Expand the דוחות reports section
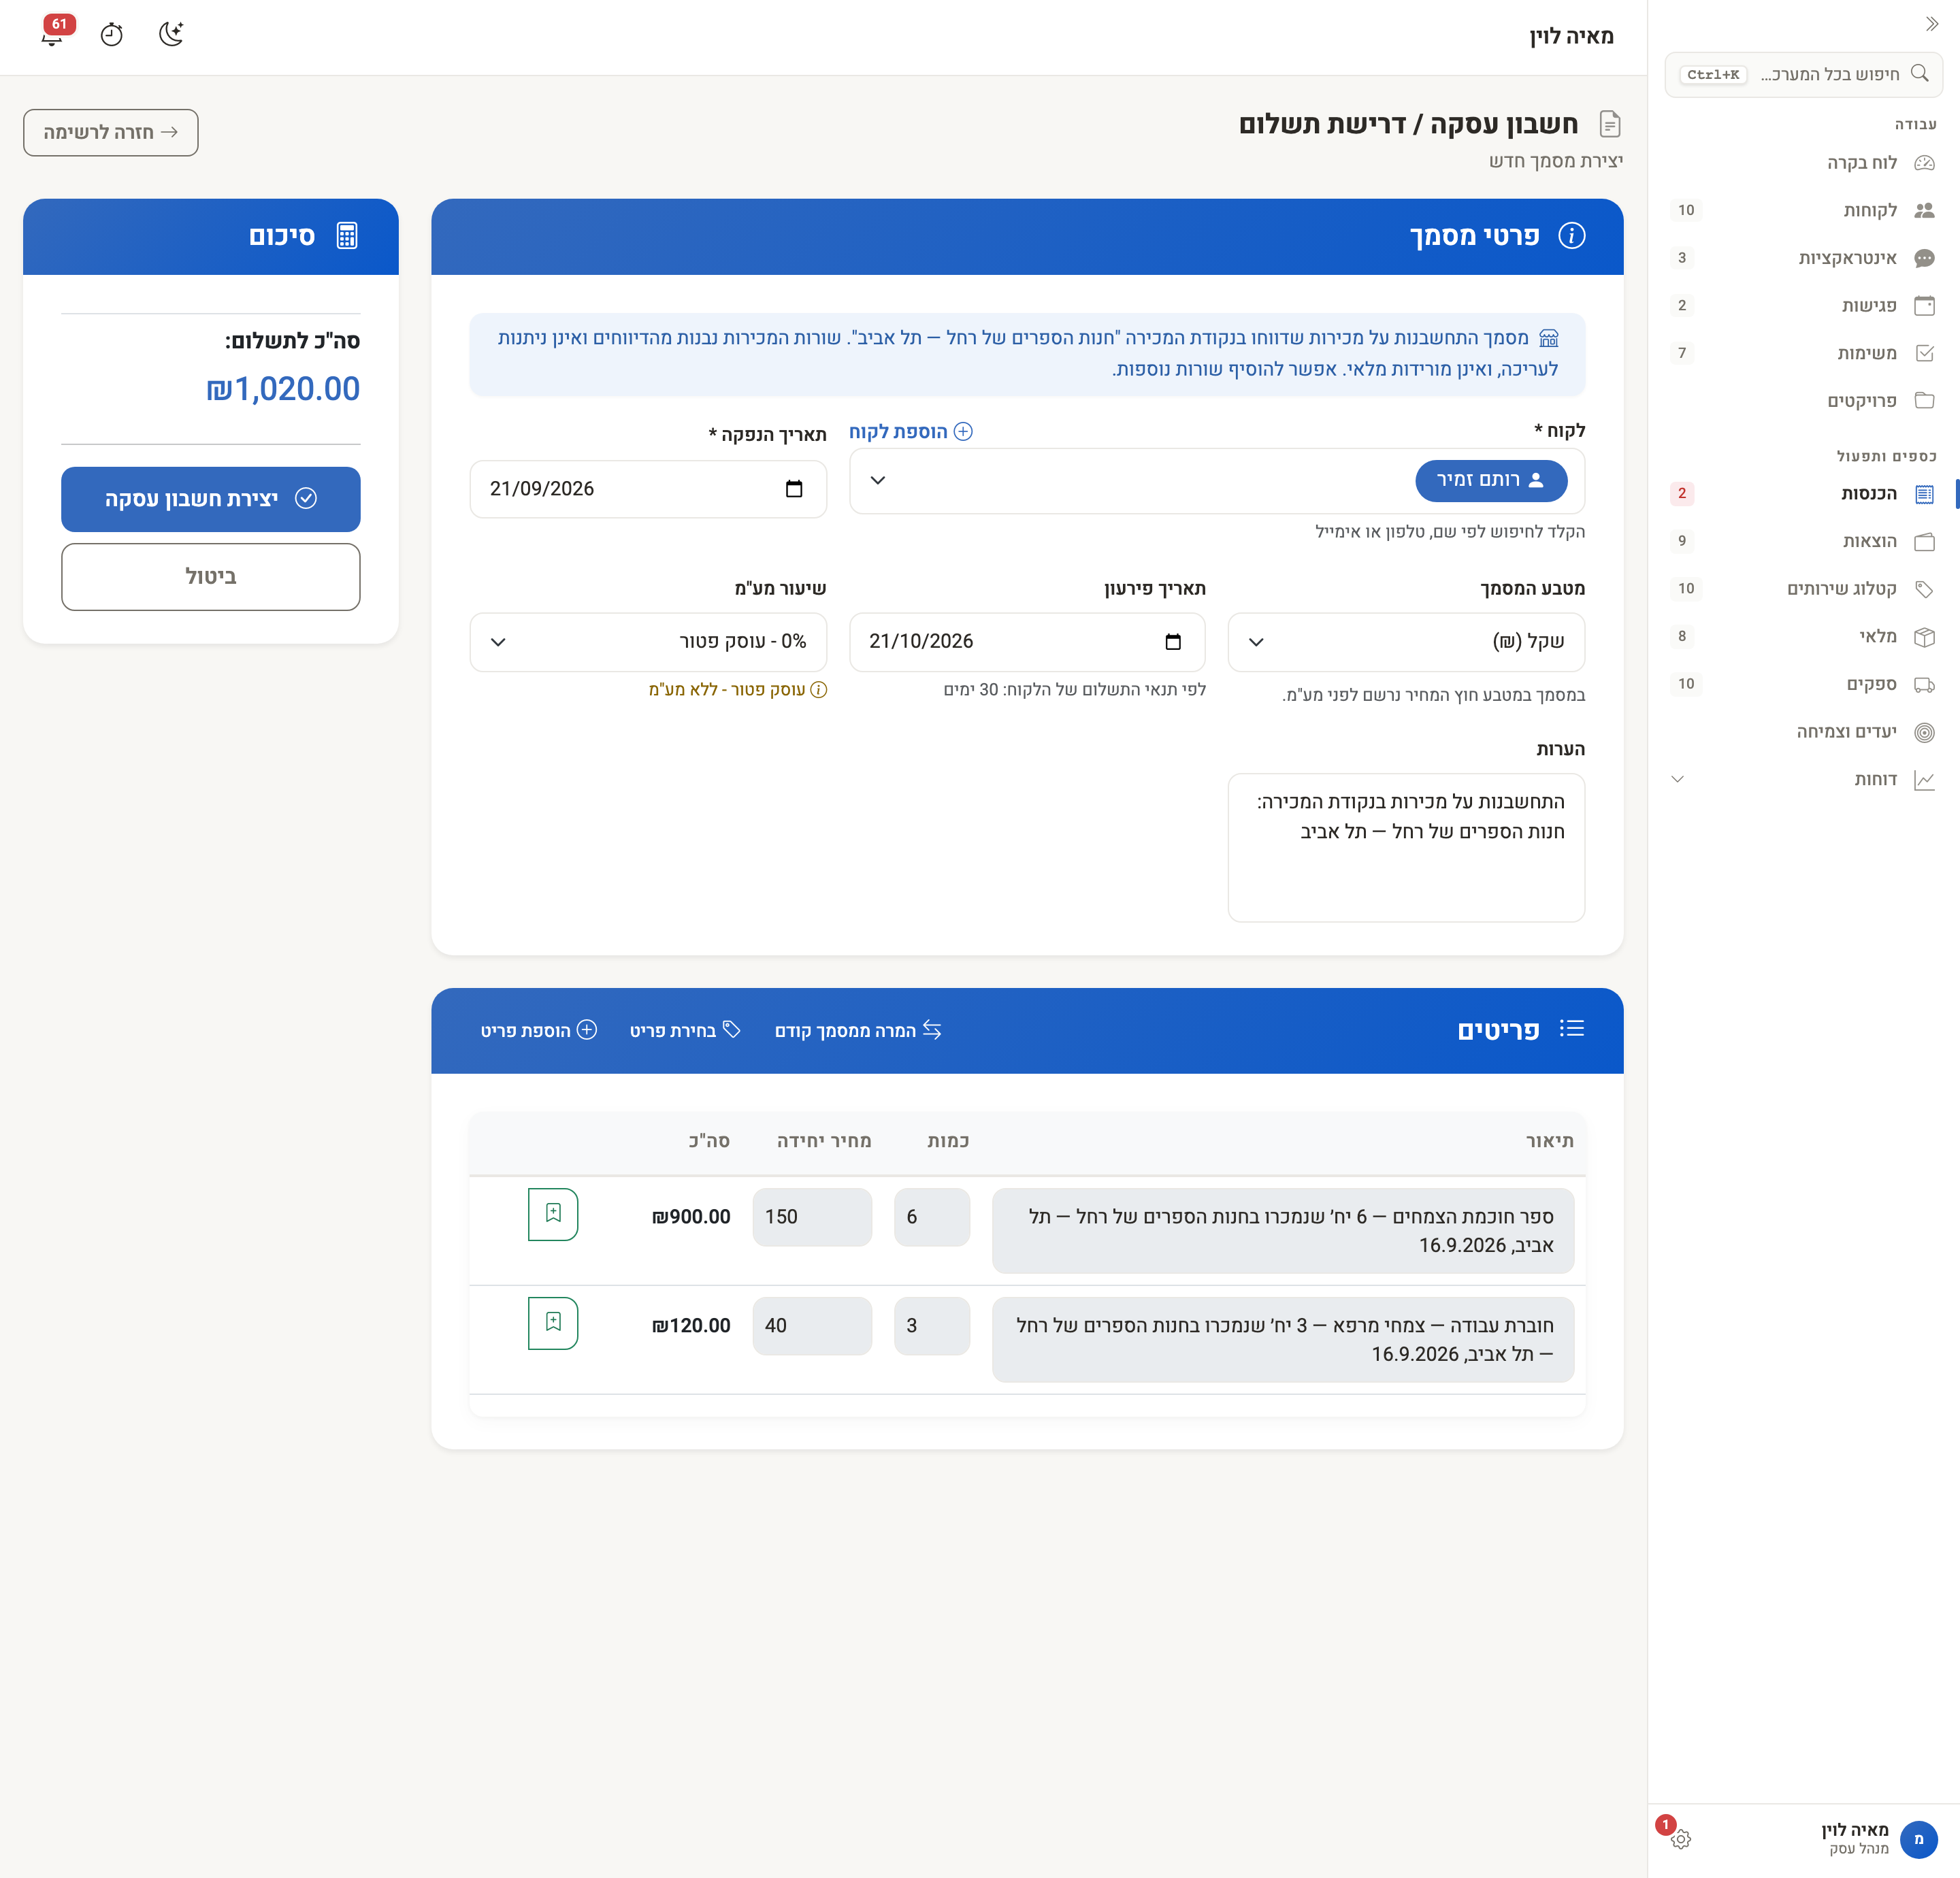The width and height of the screenshot is (1960, 1878). [1803, 780]
